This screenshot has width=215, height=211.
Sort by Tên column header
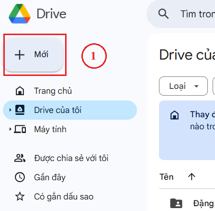[167, 177]
